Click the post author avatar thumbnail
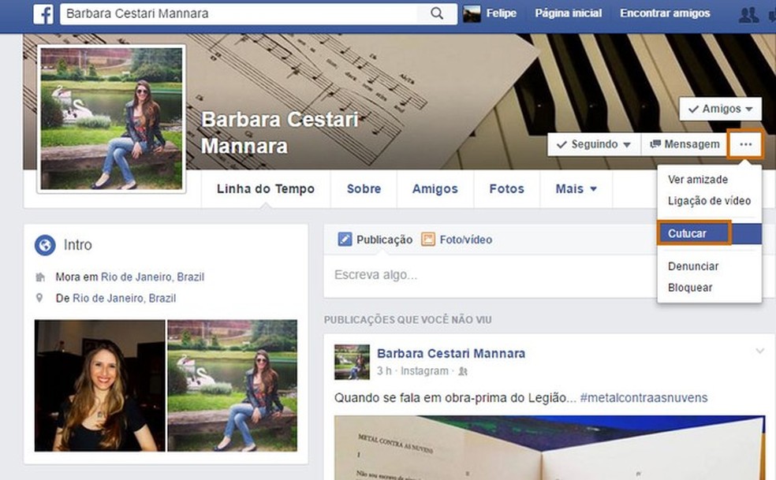Viewport: 776px width, 480px height. pyautogui.click(x=352, y=362)
